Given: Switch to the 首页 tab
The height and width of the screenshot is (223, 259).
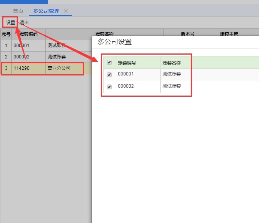Looking at the screenshot, I should click(18, 11).
